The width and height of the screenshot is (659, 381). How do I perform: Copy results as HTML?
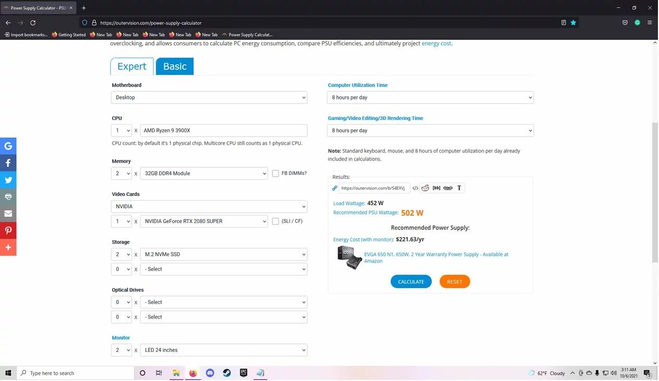pos(448,188)
